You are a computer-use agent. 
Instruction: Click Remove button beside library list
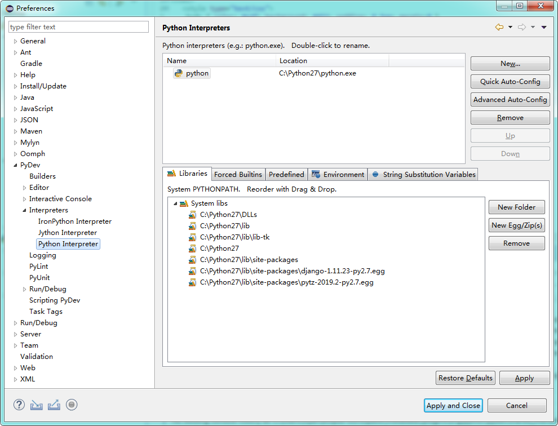(x=516, y=243)
